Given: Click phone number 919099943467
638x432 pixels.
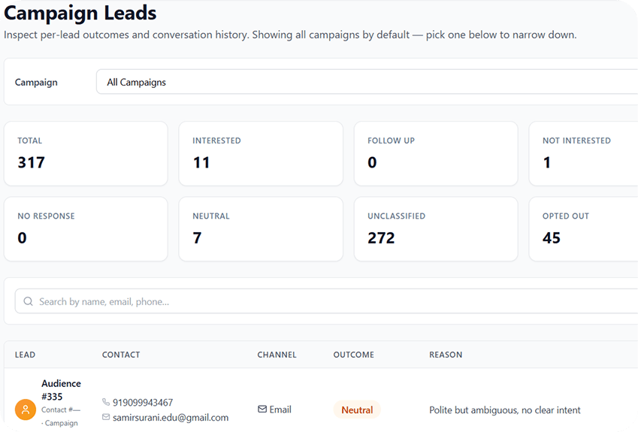Looking at the screenshot, I should coord(143,402).
